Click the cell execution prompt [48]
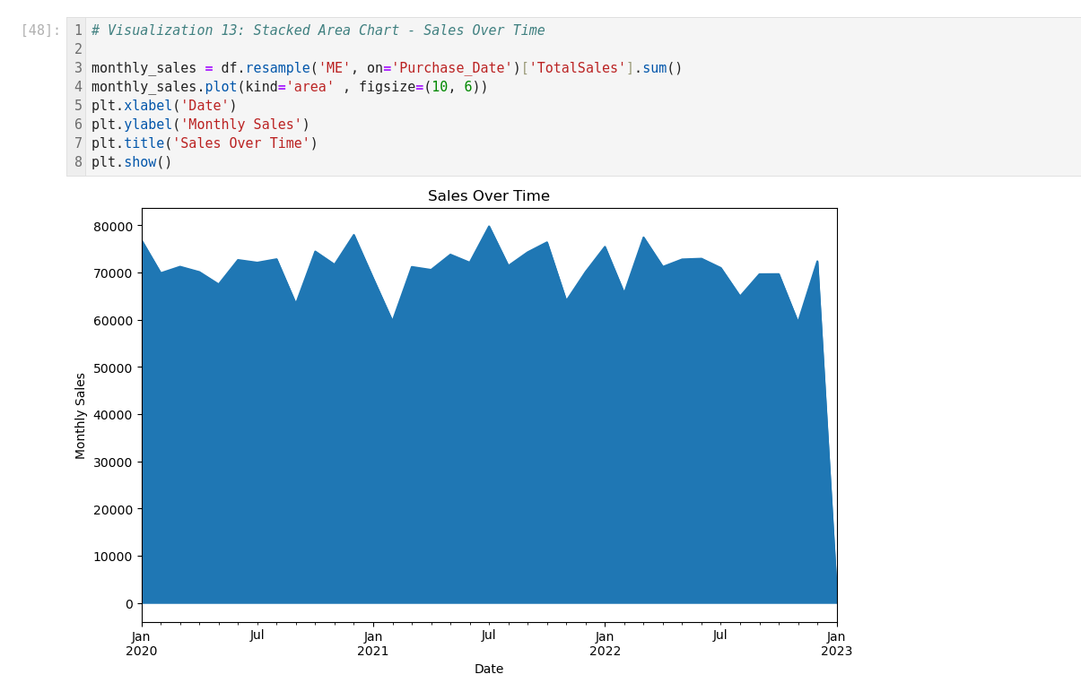Image resolution: width=1081 pixels, height=683 pixels. pyautogui.click(x=40, y=30)
